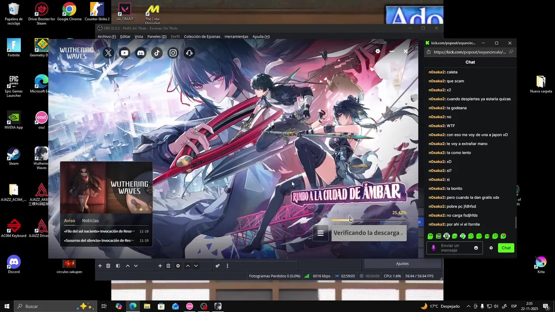
Task: Click down arrow beside OBS scene filters icon
Action: (136, 266)
